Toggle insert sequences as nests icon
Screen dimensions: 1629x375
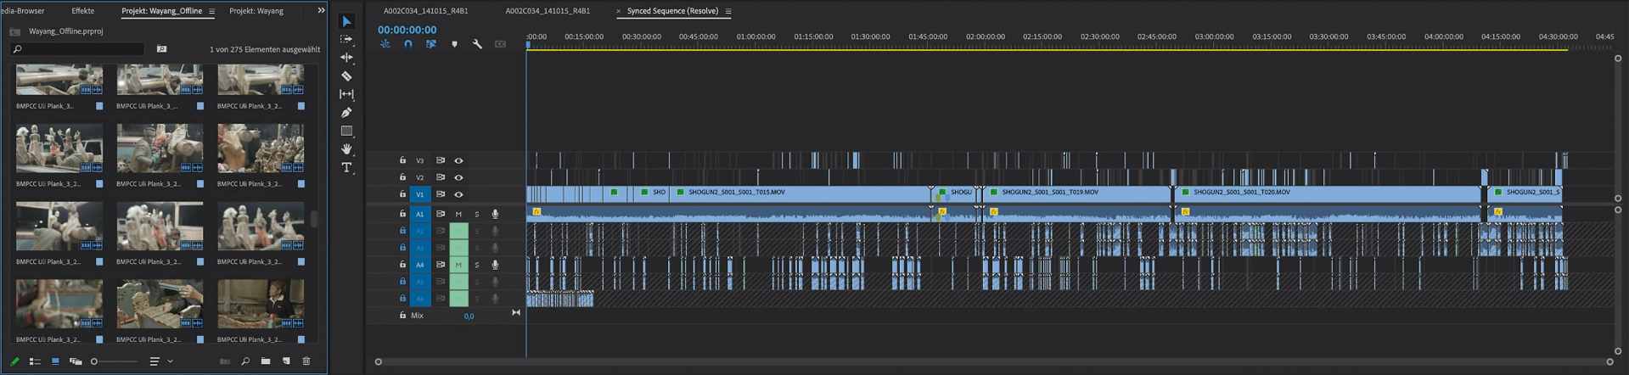pos(385,44)
